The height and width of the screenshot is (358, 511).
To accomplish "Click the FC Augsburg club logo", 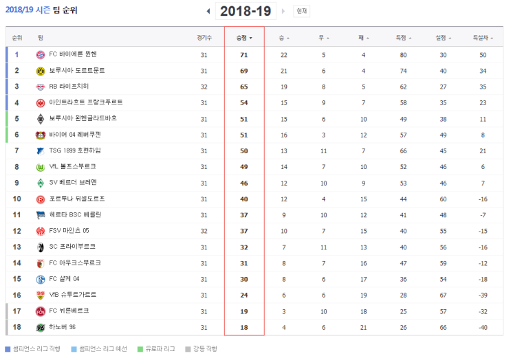I will [x=41, y=263].
